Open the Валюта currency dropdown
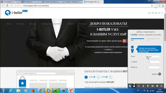Screen dimensions: 166x93 pos(153,67)
